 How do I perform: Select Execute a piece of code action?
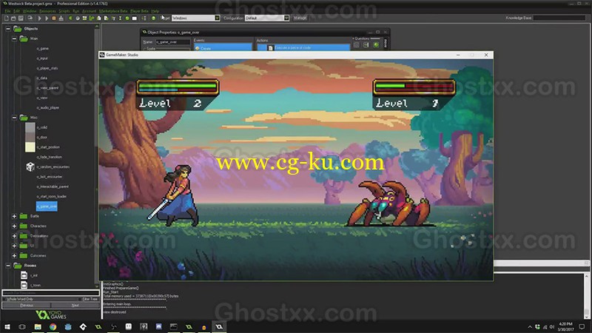(303, 48)
